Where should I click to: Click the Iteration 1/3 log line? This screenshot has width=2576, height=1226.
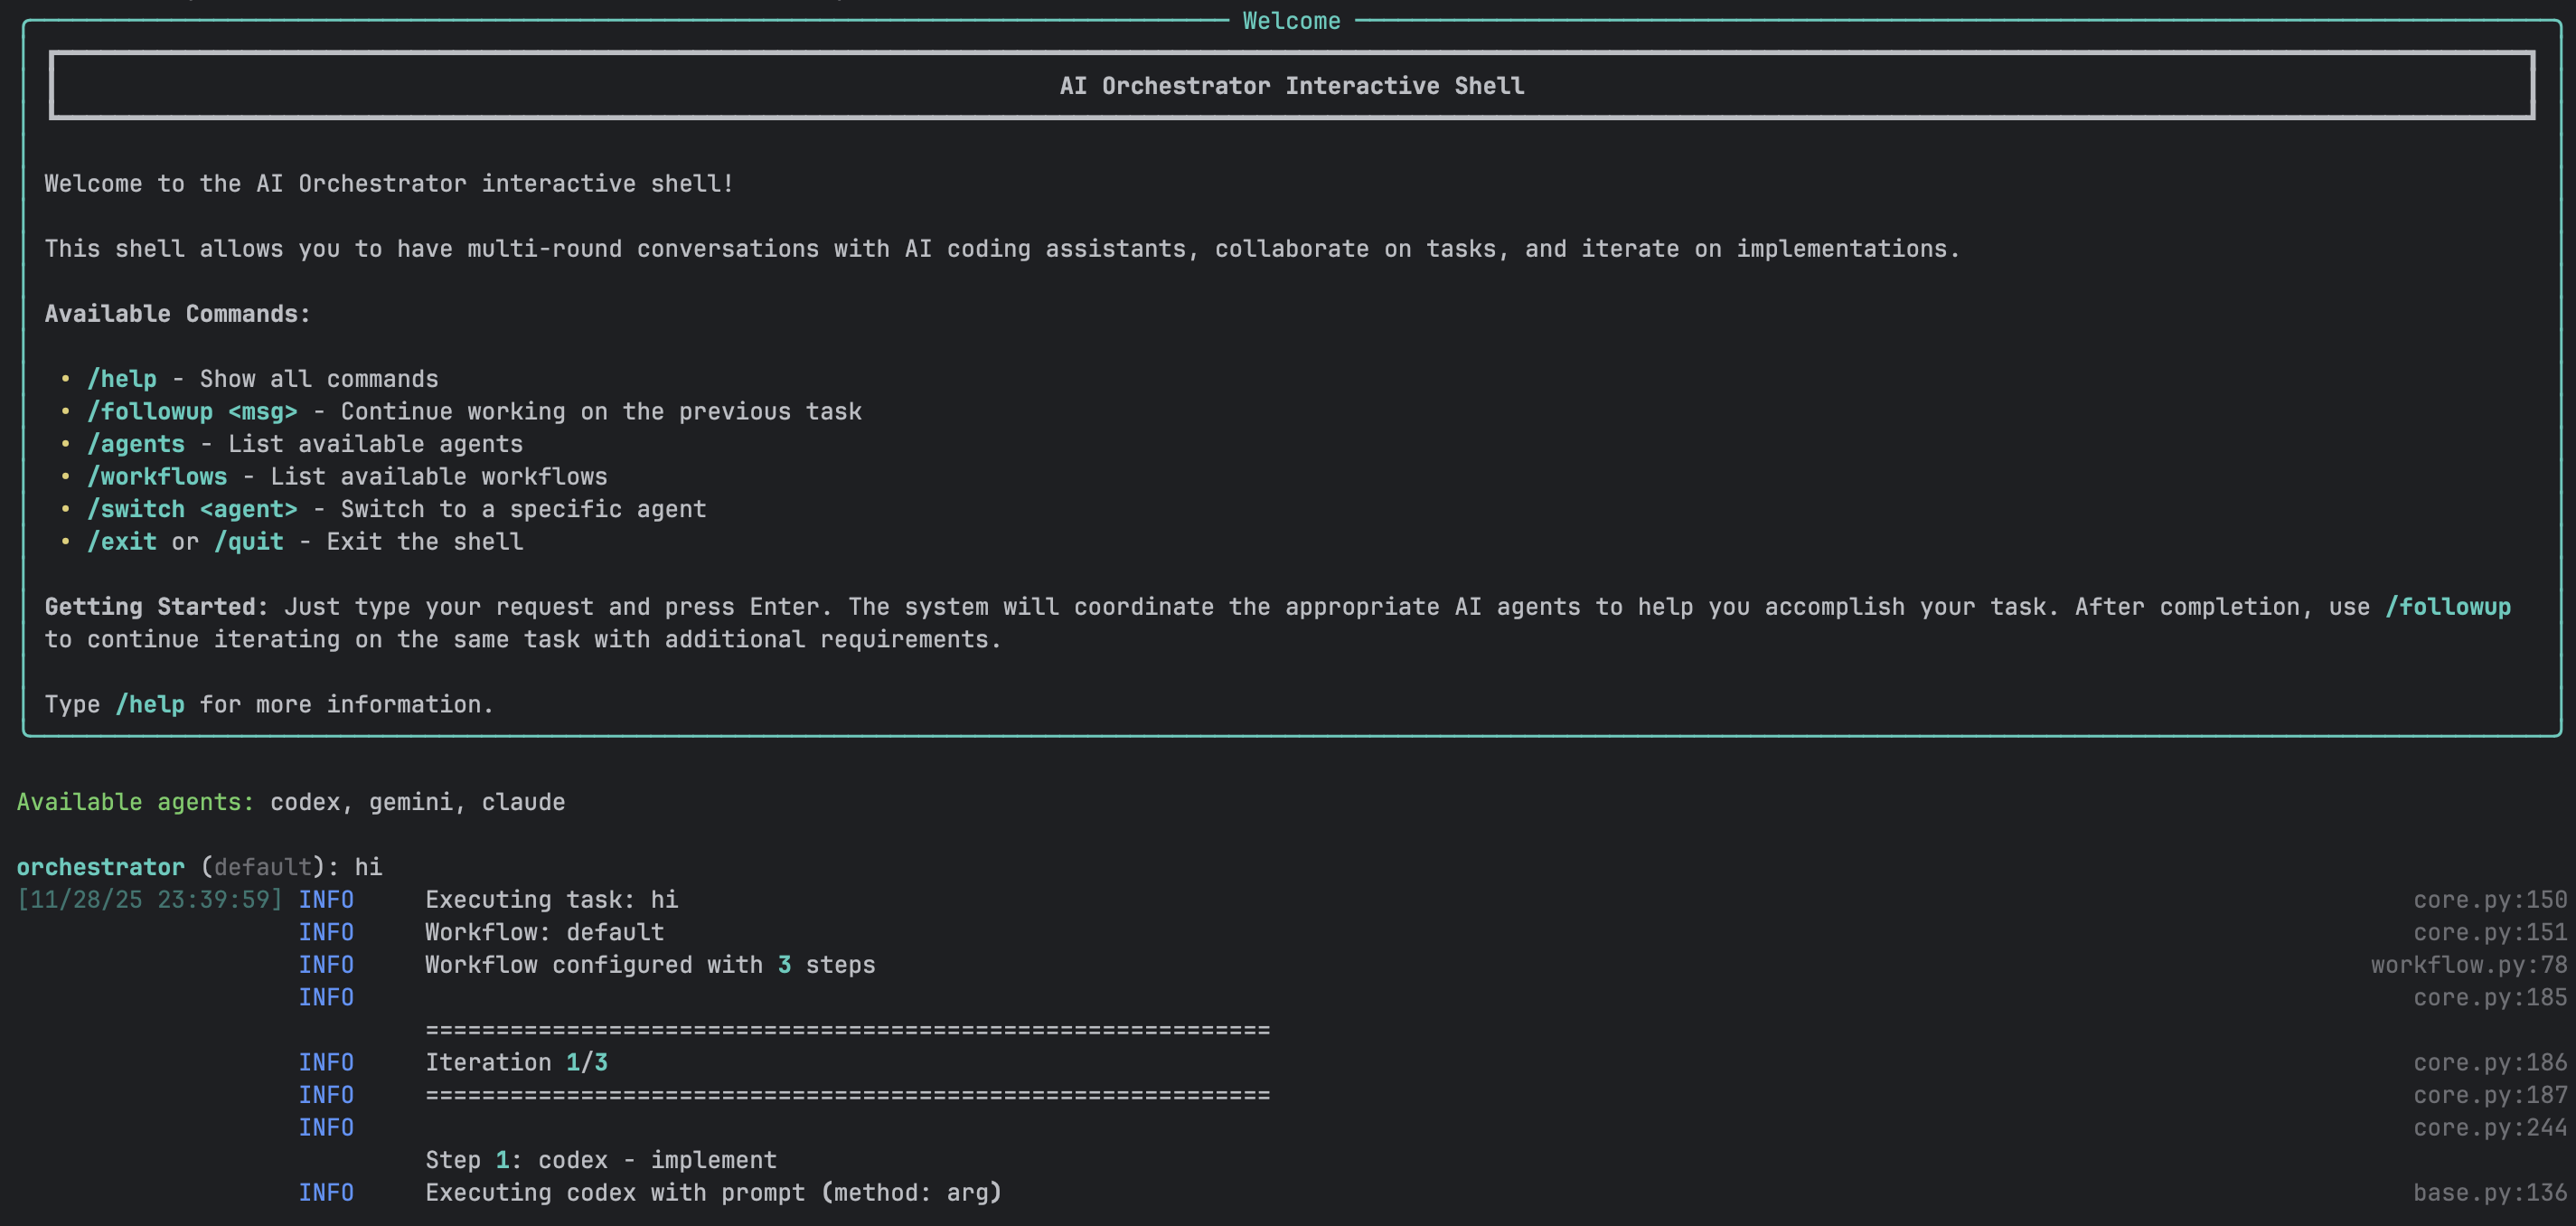point(516,1062)
